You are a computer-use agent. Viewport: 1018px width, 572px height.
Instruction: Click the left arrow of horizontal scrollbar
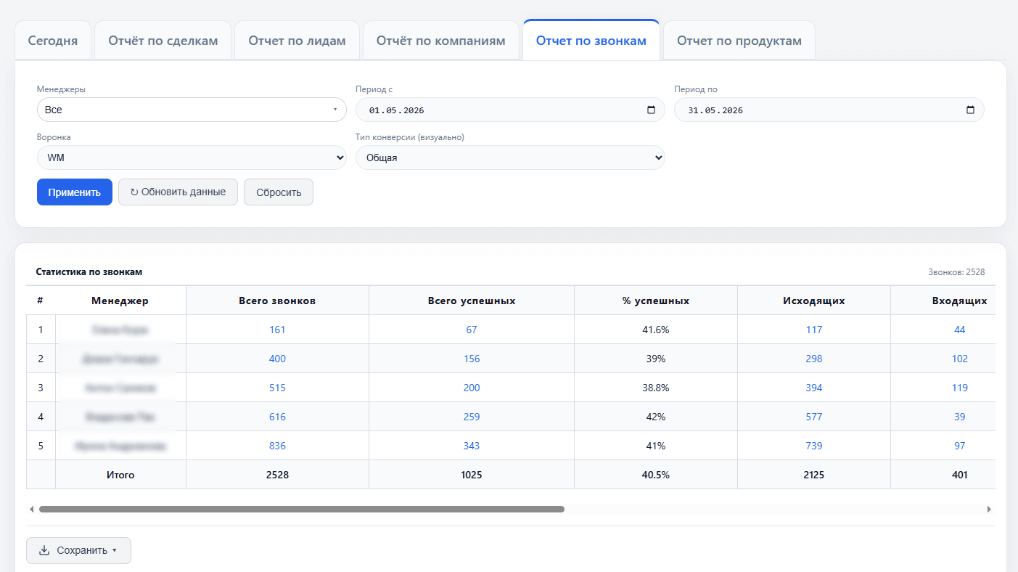[x=30, y=510]
